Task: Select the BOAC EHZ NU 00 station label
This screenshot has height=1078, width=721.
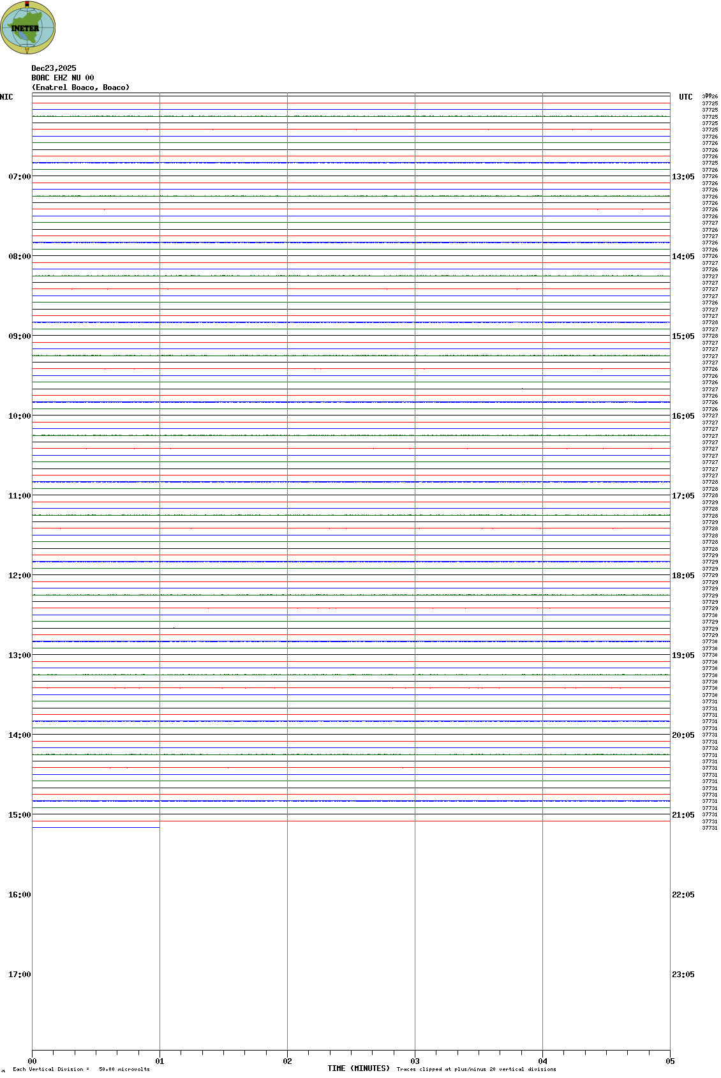Action: (x=63, y=78)
